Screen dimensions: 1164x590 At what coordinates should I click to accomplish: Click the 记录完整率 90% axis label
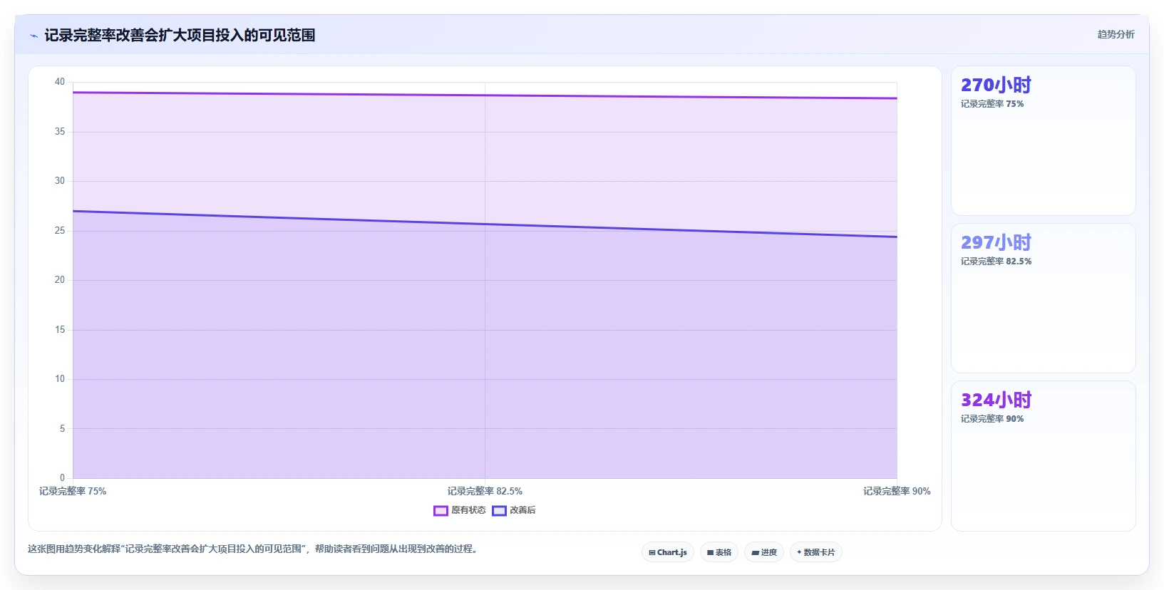click(x=897, y=491)
